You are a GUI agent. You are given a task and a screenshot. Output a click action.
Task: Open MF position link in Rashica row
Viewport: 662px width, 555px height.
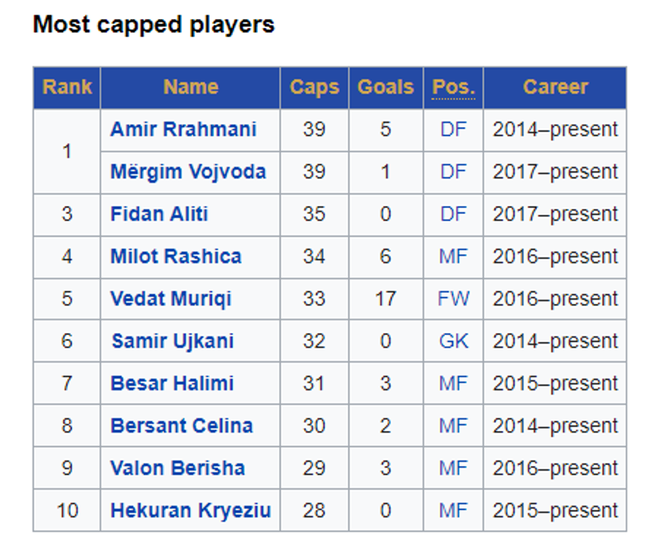pos(453,257)
